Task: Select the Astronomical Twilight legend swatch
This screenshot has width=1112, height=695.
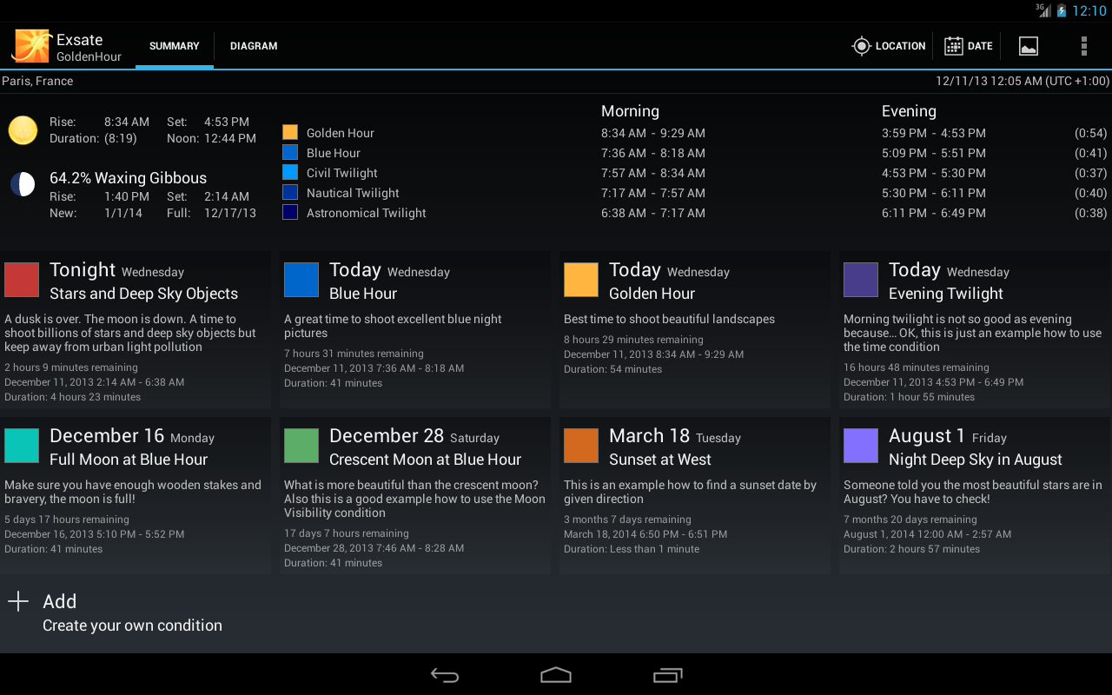Action: [x=290, y=212]
